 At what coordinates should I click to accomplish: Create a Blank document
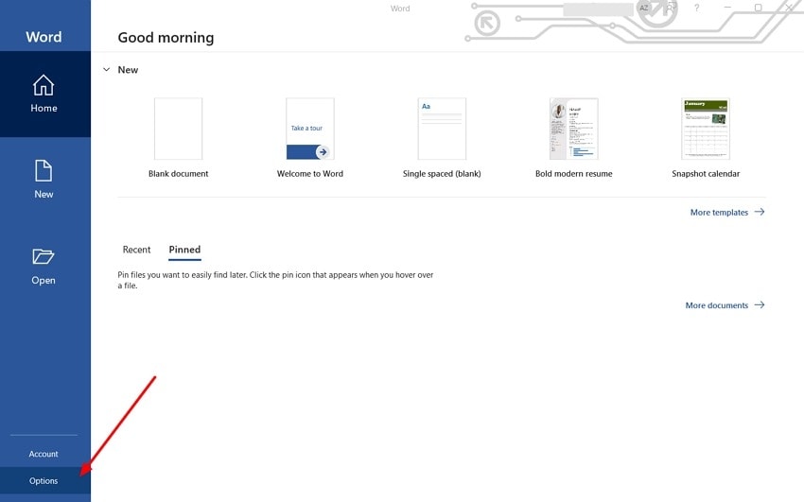[x=179, y=130]
